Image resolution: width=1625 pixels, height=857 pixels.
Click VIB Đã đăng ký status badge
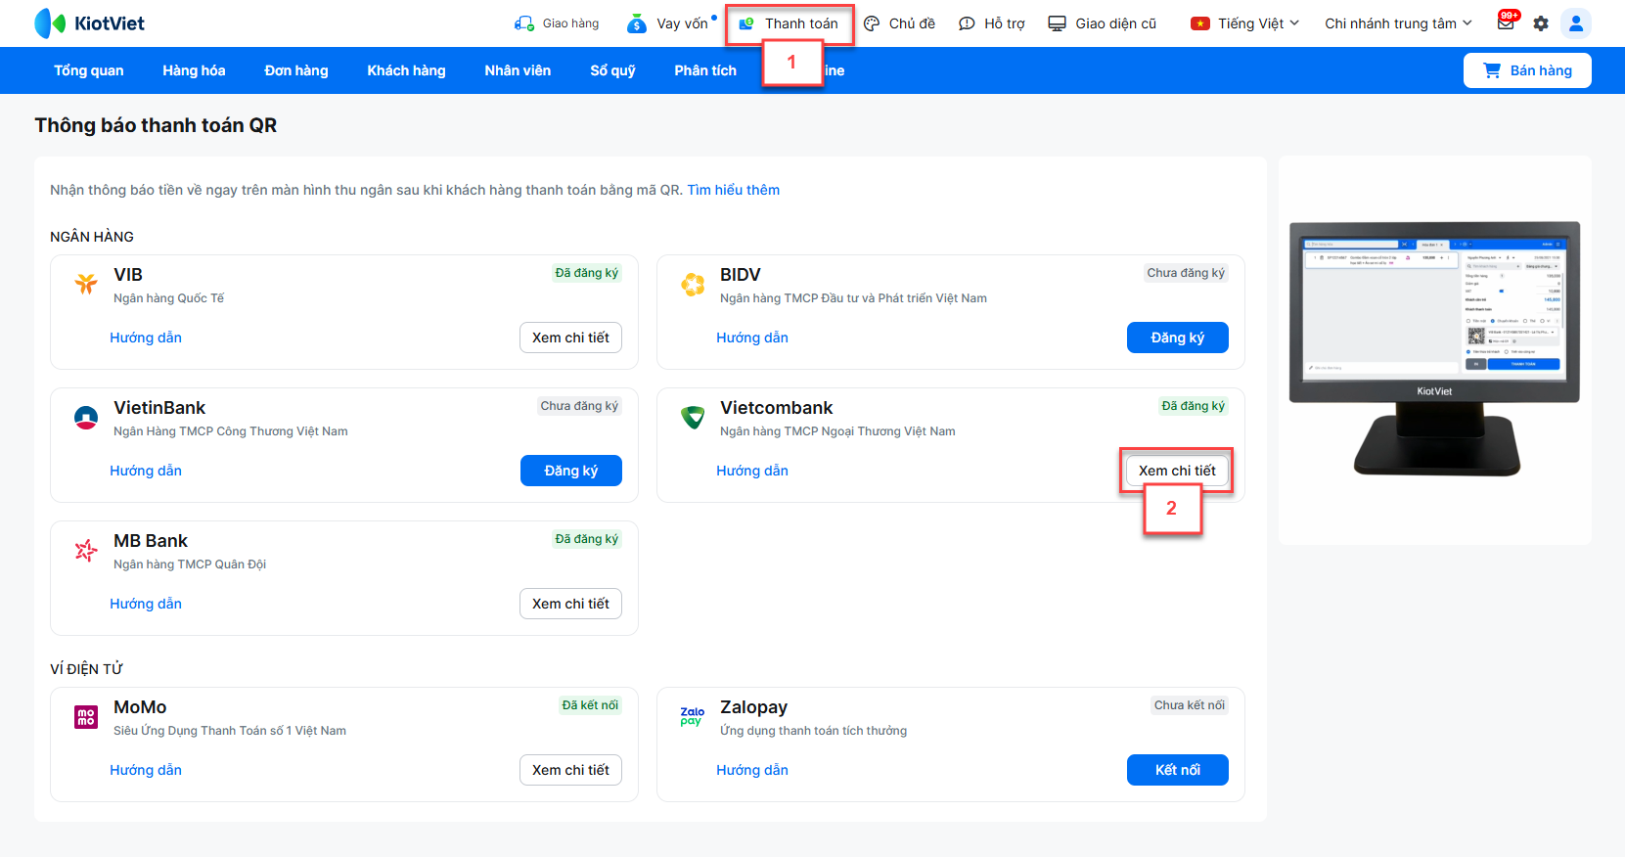587,273
